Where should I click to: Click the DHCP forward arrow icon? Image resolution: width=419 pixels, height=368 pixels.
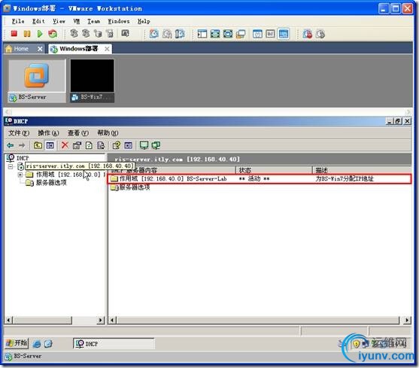[22, 145]
